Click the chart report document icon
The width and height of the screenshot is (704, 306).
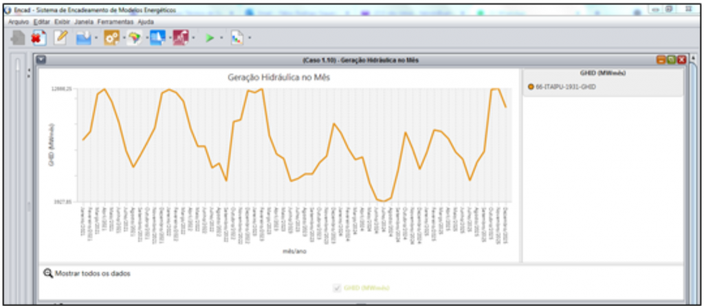(237, 38)
